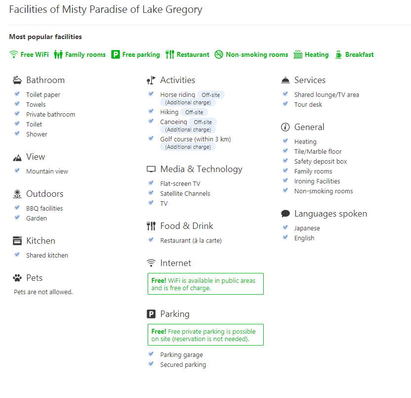This screenshot has height=398, width=411.
Task: Click the Heating radiator icon
Action: [x=298, y=55]
